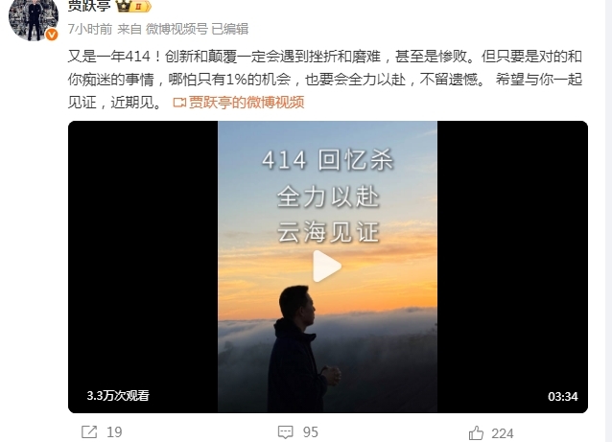The image size is (612, 442).
Task: Open the 贾跃亭 username link
Action: tap(89, 6)
